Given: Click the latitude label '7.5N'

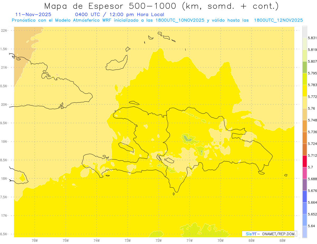Looking at the screenshot, I should pos(4,197).
